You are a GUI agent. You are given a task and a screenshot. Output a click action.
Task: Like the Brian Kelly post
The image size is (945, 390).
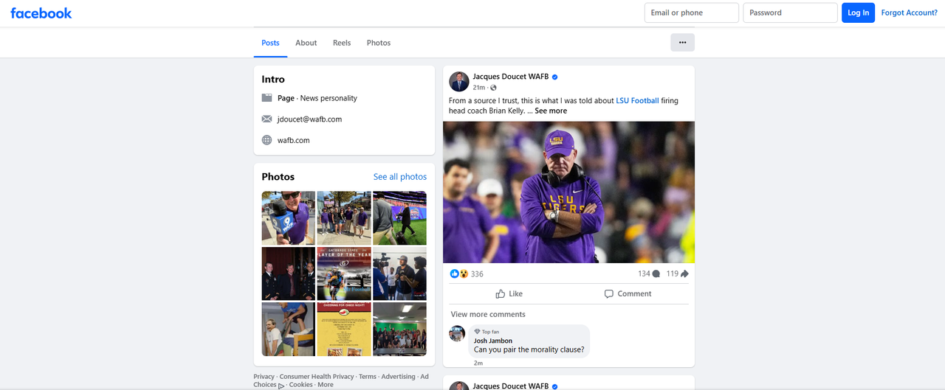509,293
